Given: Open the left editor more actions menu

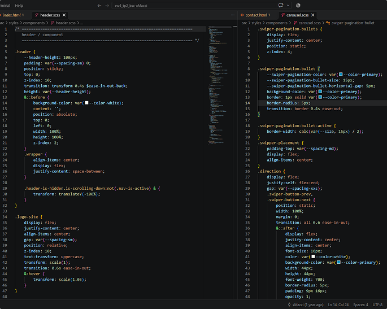Looking at the screenshot, I should (x=233, y=15).
